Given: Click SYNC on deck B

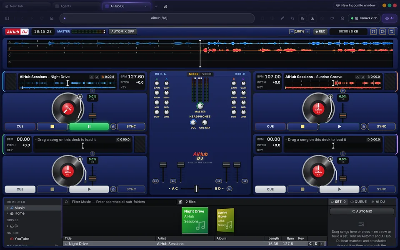Looking at the screenshot, I should 381,127.
